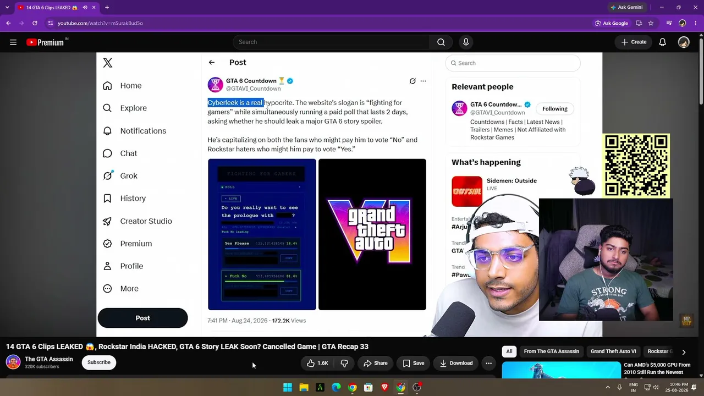704x396 pixels.
Task: Open more actions for the video
Action: click(488, 363)
